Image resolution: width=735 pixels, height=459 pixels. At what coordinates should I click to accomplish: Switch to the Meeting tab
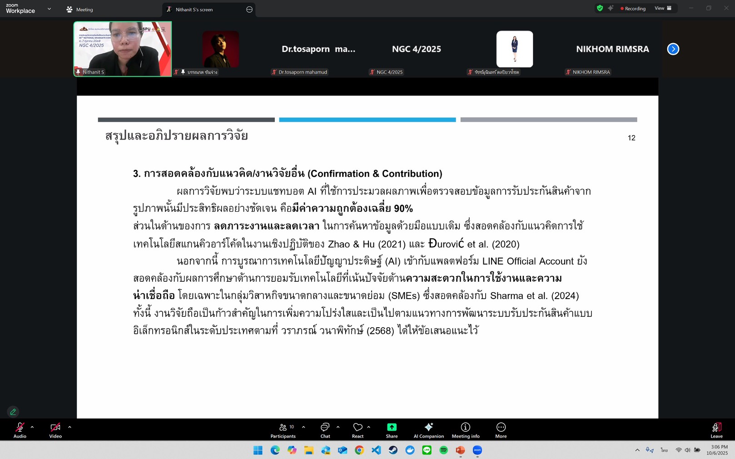[x=79, y=10]
